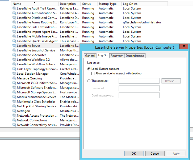Sort by Startup Type column header
This screenshot has width=193, height=161.
click(x=109, y=4)
